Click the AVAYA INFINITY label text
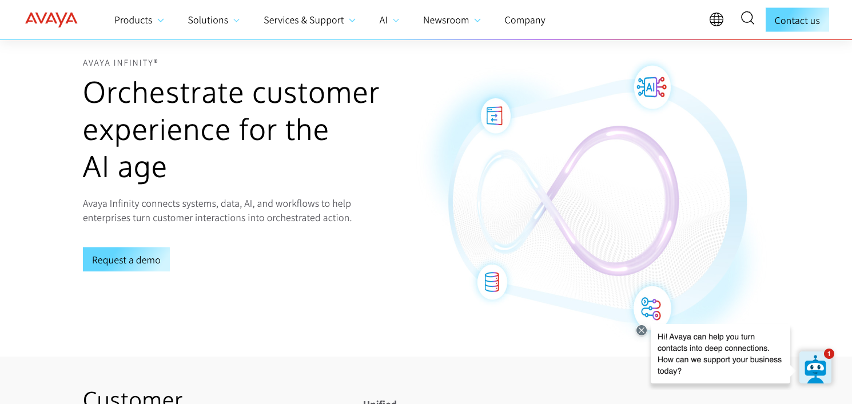Screen dimensions: 852x404 (x=121, y=63)
